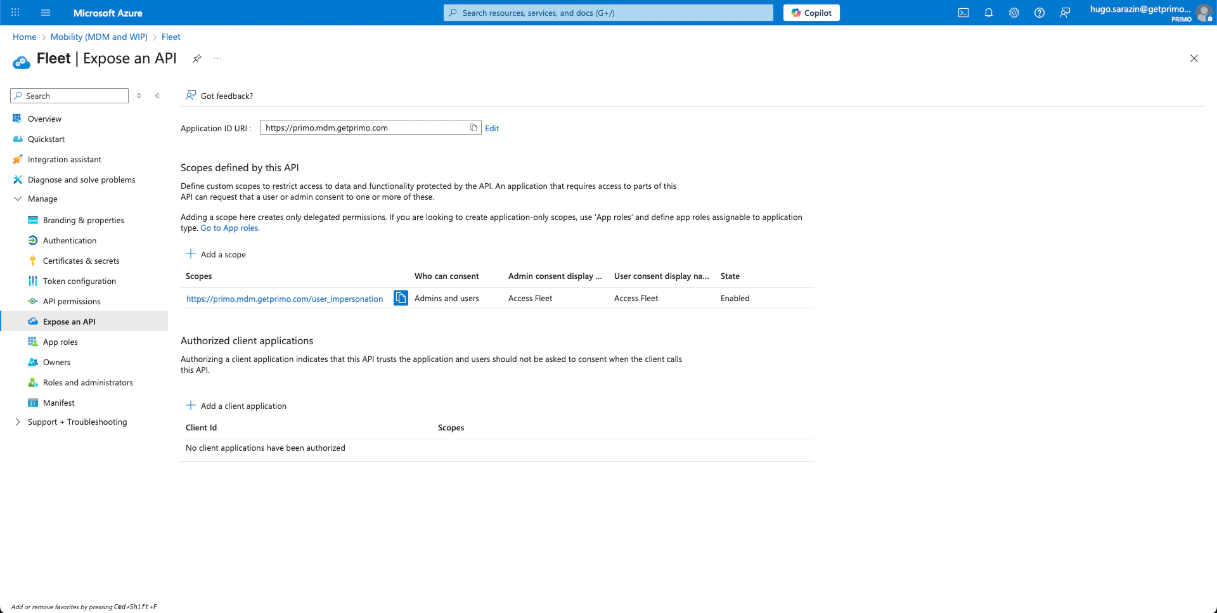Viewport: 1217px width, 613px height.
Task: Open the hugo.sarazin account avatar
Action: [1205, 13]
